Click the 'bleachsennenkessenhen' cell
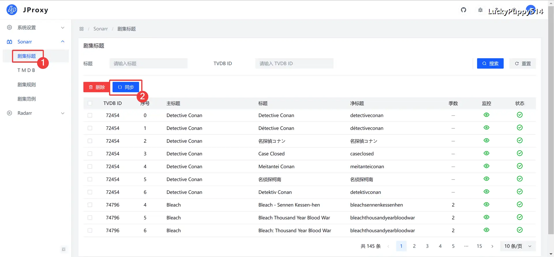This screenshot has width=554, height=257. click(x=377, y=205)
